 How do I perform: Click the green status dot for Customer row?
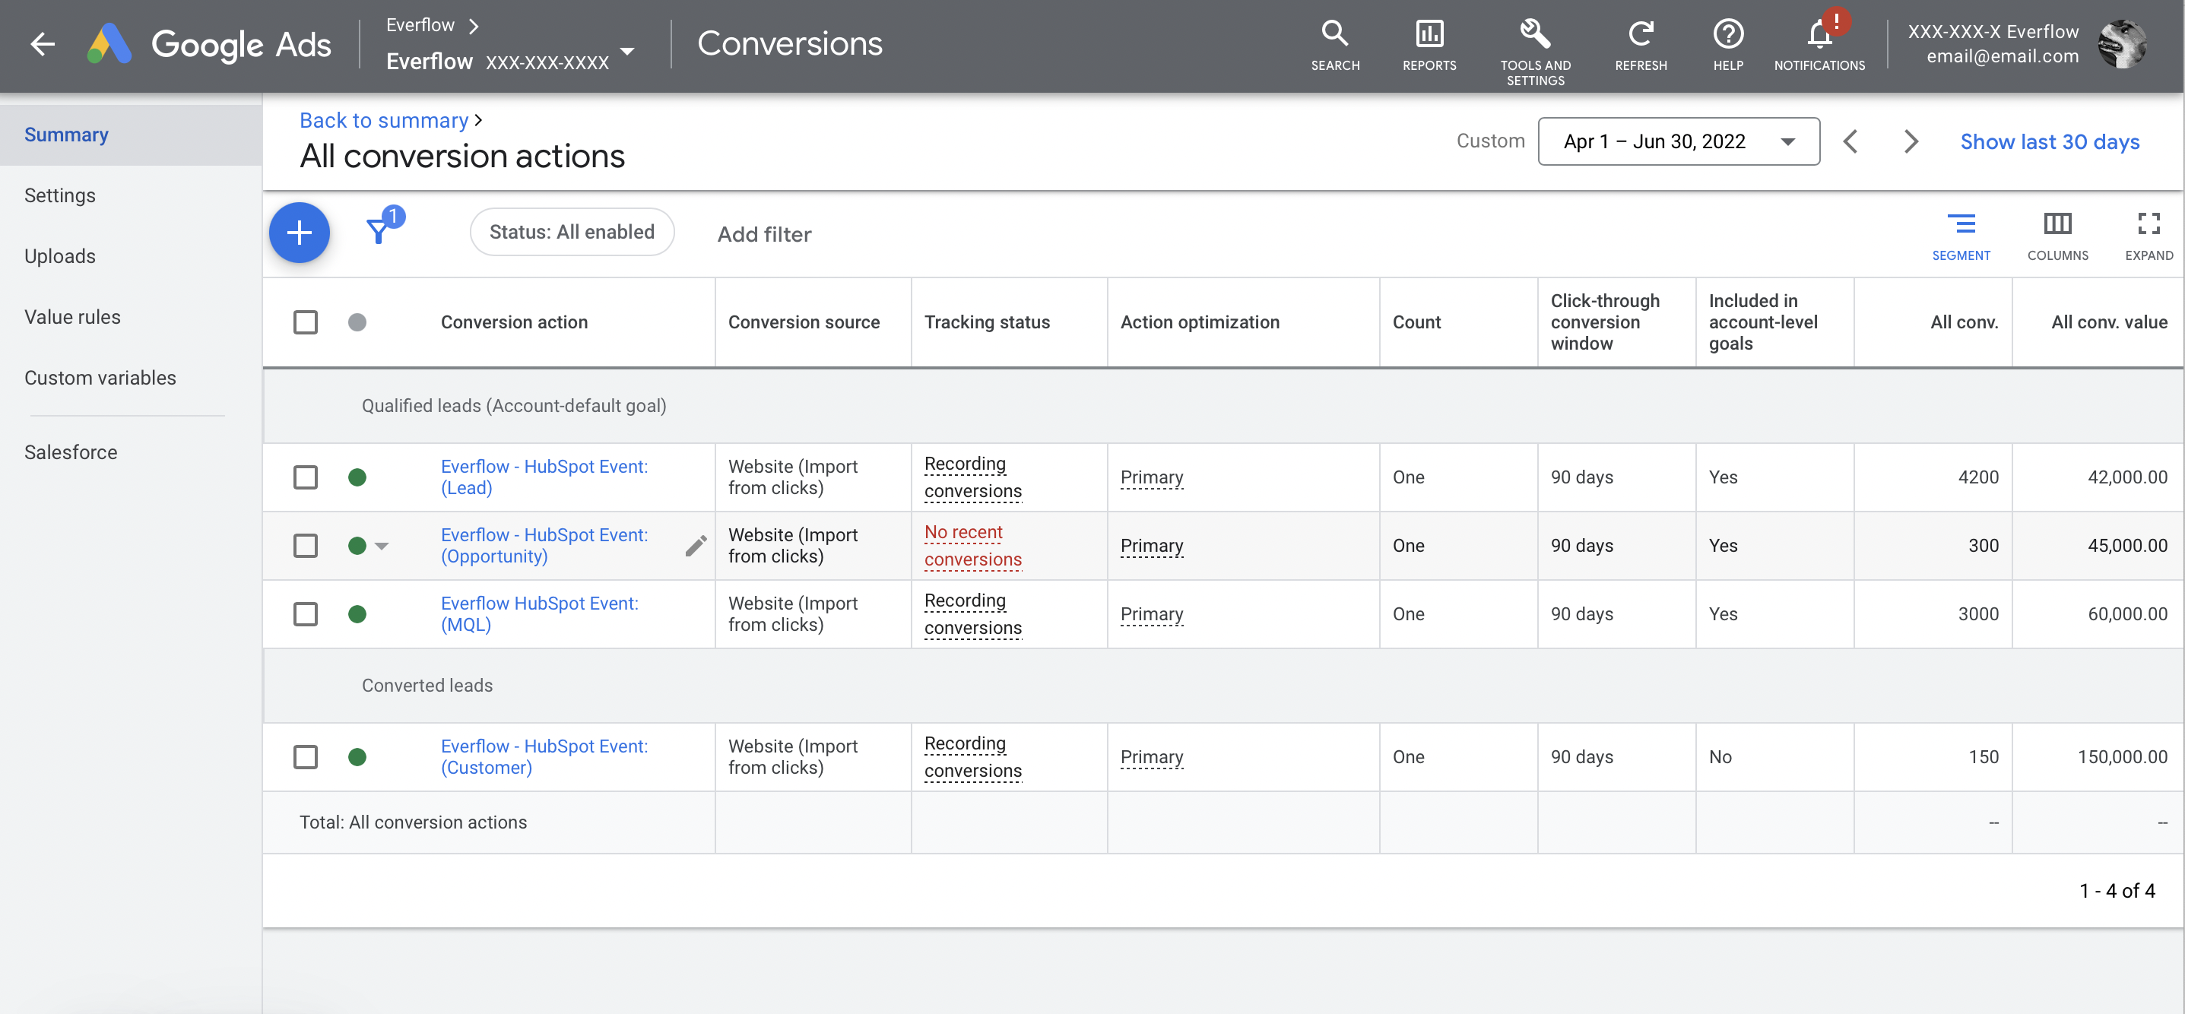click(357, 757)
